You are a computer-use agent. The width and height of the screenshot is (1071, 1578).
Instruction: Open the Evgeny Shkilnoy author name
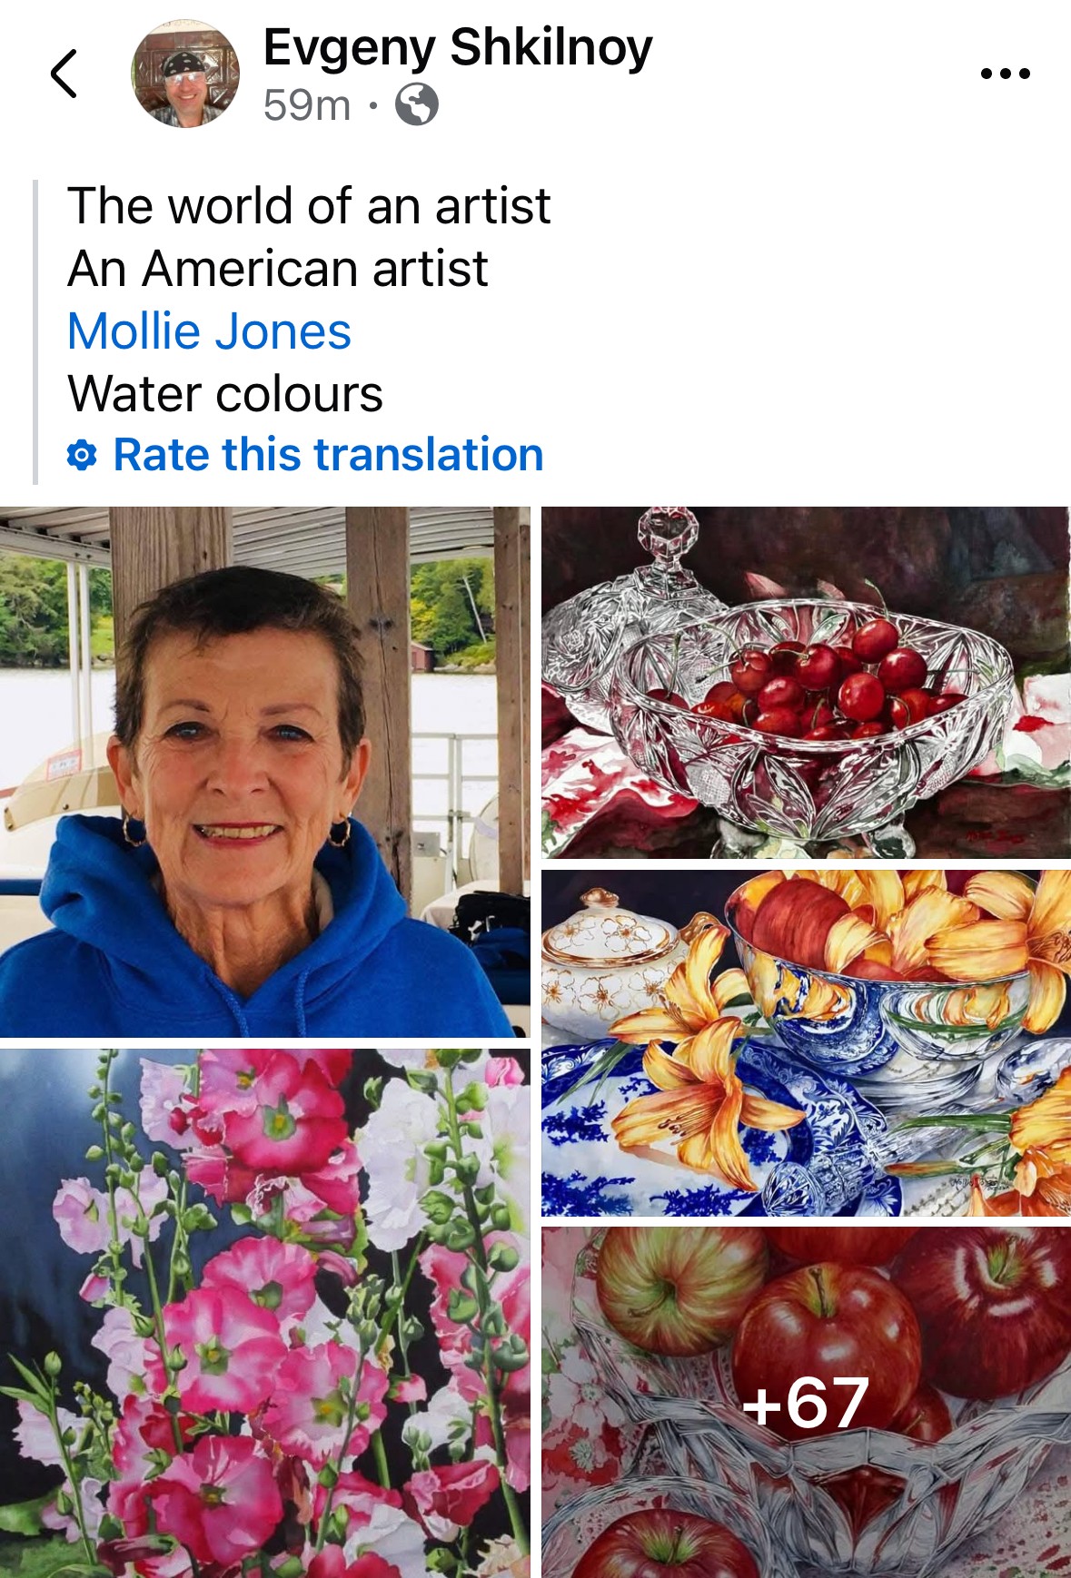(458, 47)
